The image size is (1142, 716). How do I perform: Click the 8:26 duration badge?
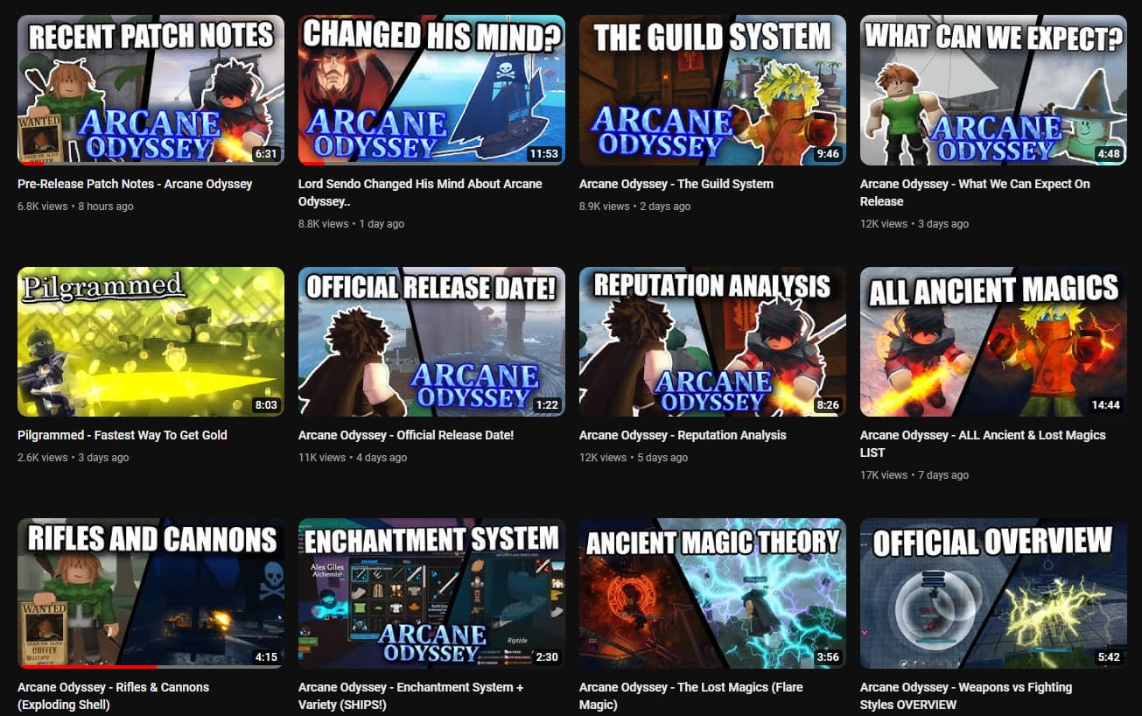pos(827,405)
